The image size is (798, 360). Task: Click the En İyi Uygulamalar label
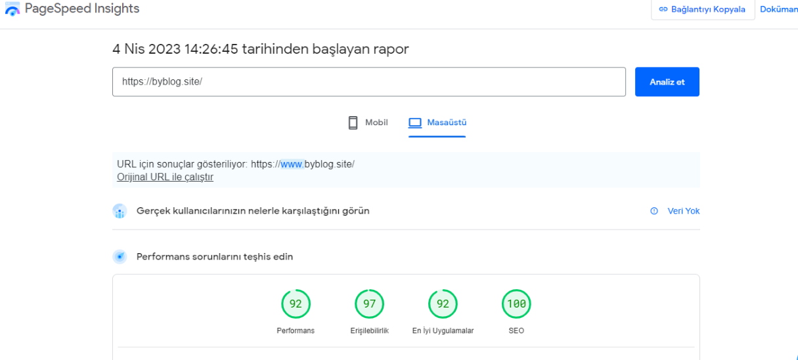[443, 331]
